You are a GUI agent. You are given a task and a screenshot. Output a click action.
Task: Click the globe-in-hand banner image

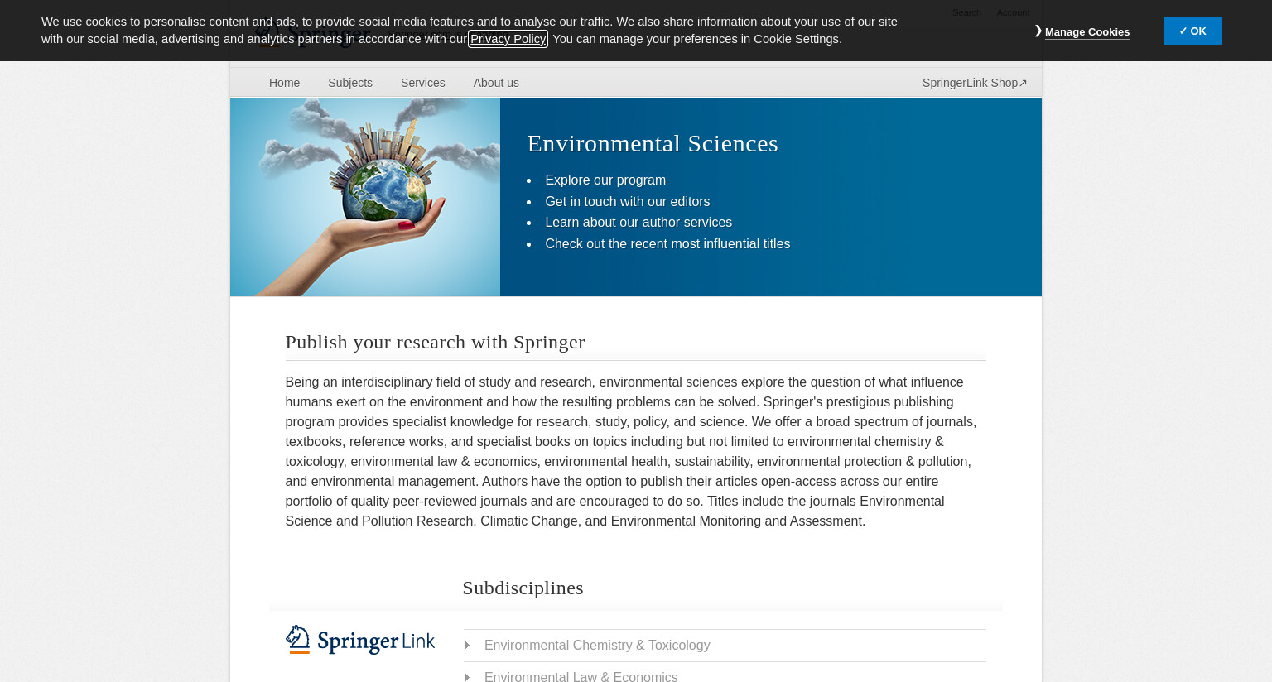(365, 197)
